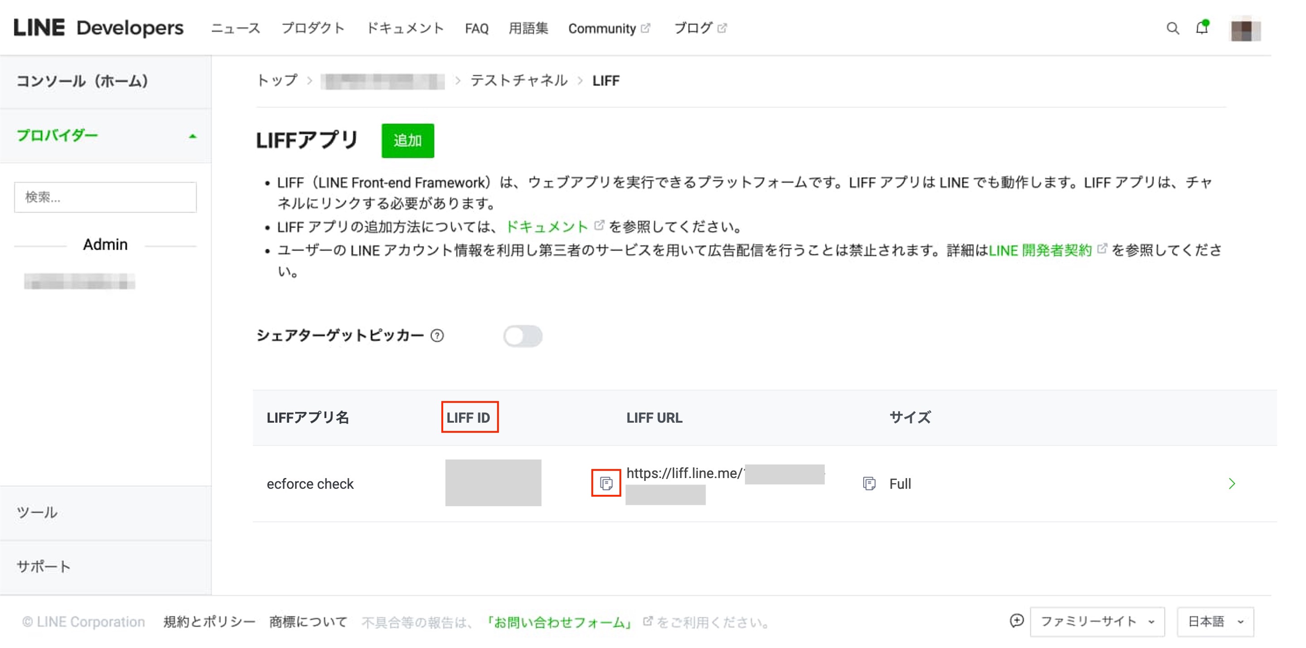Open the プロダクト menu item

point(313,29)
